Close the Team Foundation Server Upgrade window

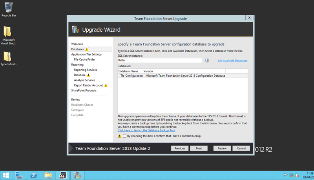249,18
